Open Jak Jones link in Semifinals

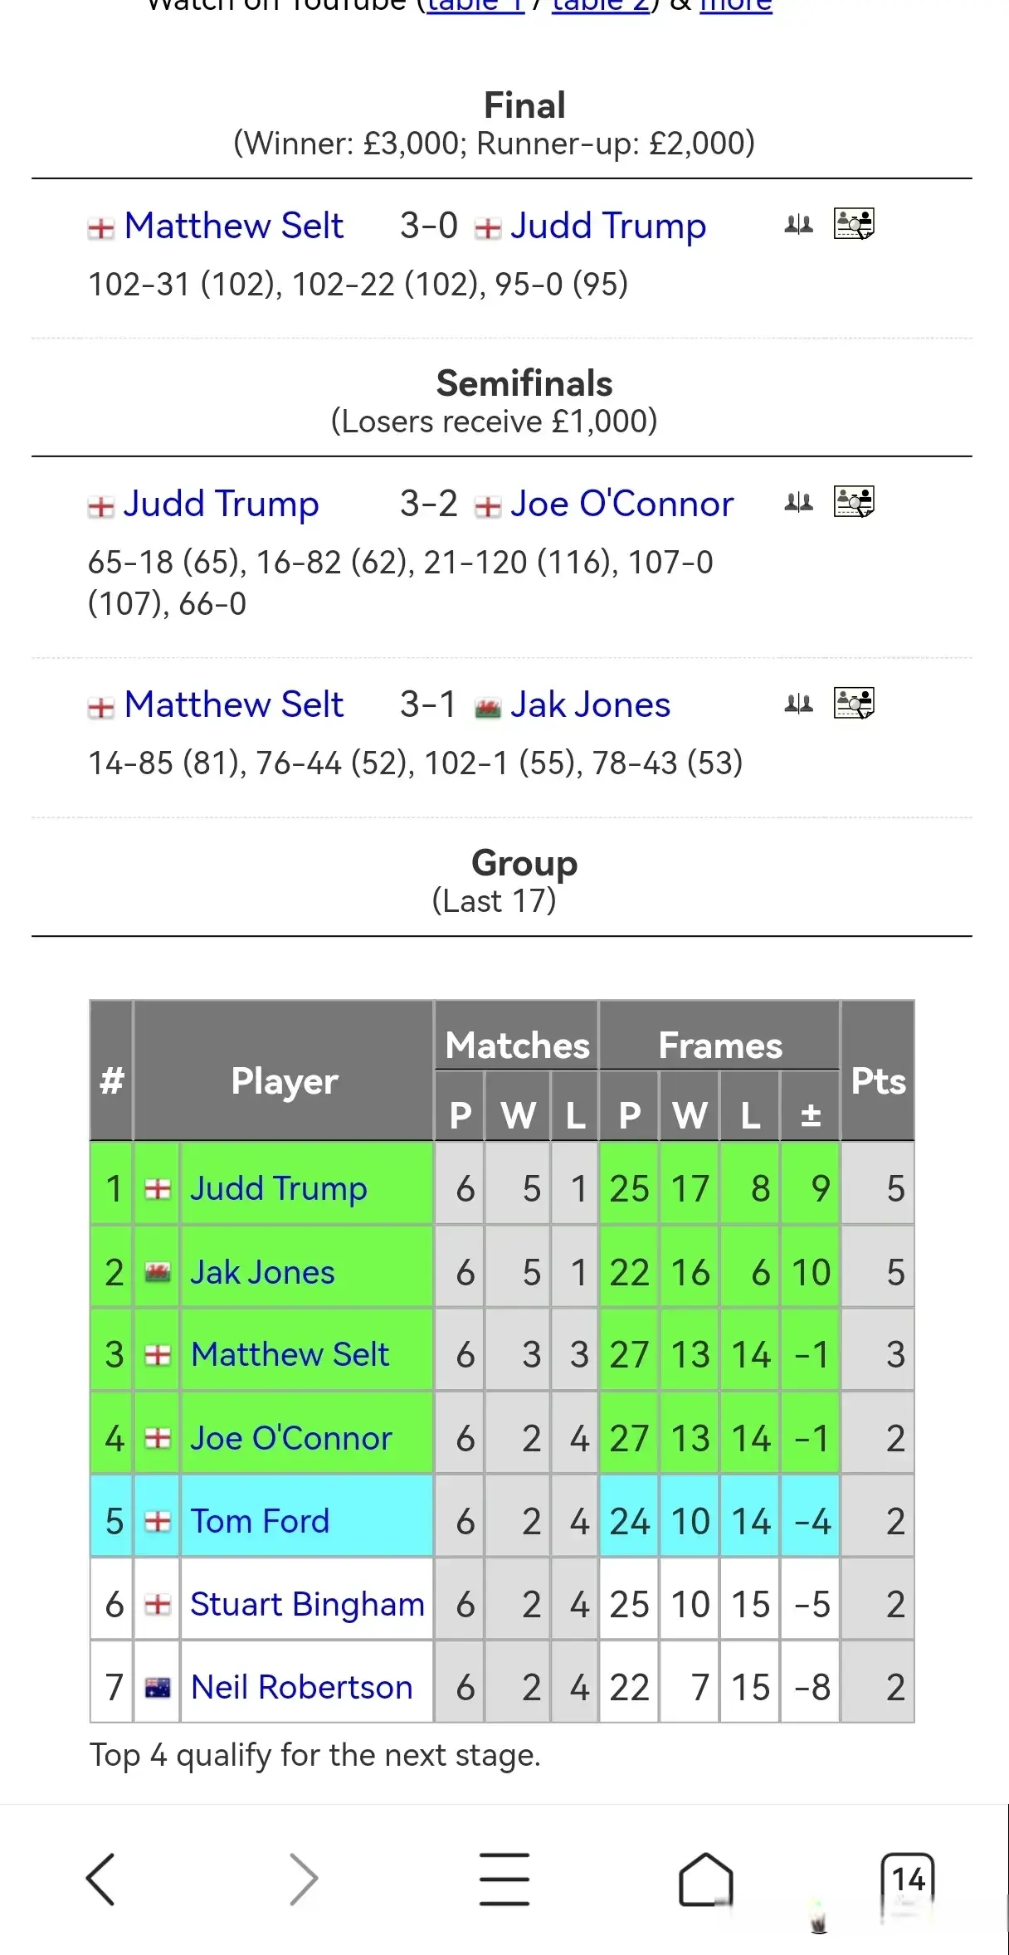590,704
